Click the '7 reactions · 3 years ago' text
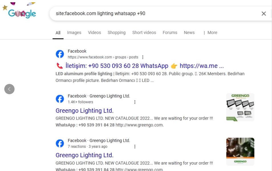This screenshot has height=171, width=272. pyautogui.click(x=88, y=146)
